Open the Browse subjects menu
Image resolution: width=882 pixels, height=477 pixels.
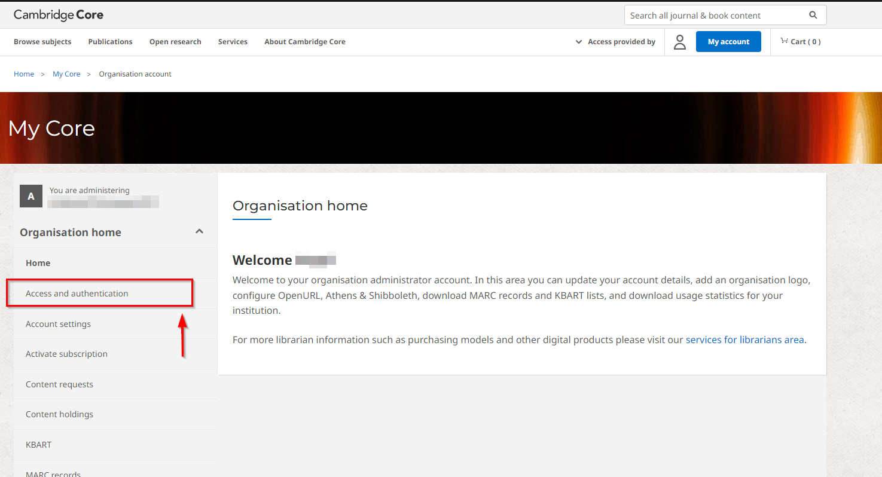42,42
